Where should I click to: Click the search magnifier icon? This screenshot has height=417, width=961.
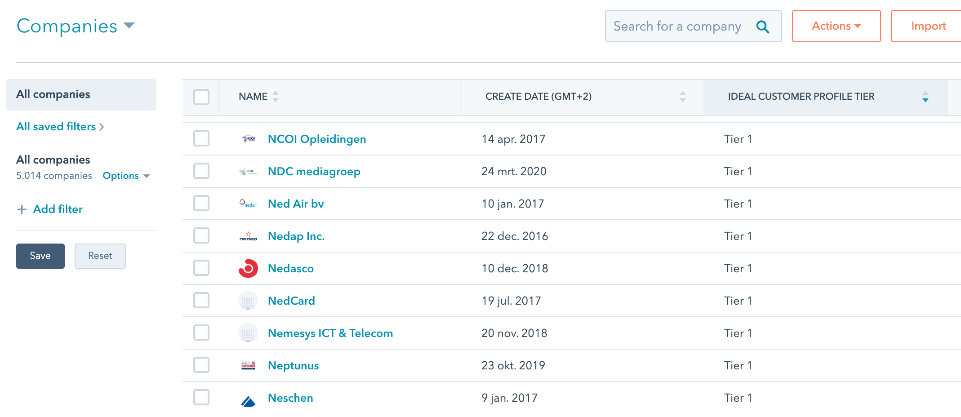(x=763, y=27)
